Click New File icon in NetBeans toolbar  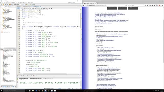click(x=2, y=5)
